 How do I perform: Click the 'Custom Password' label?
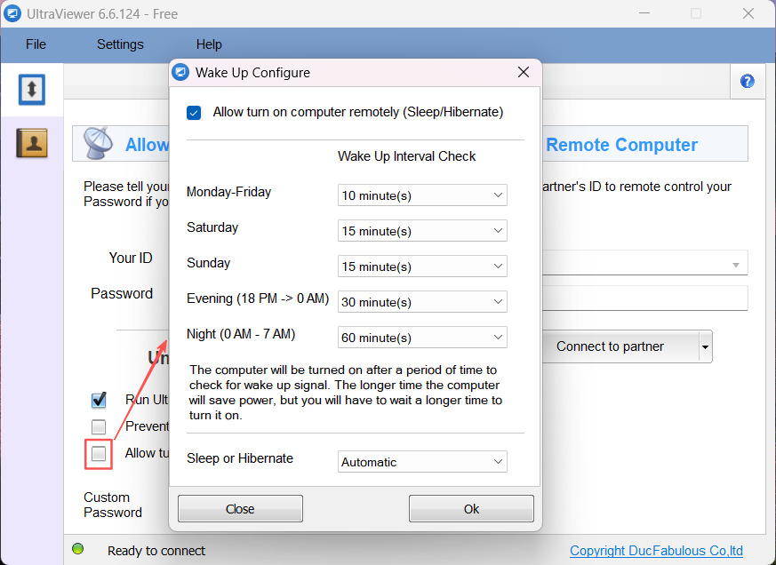pos(113,505)
